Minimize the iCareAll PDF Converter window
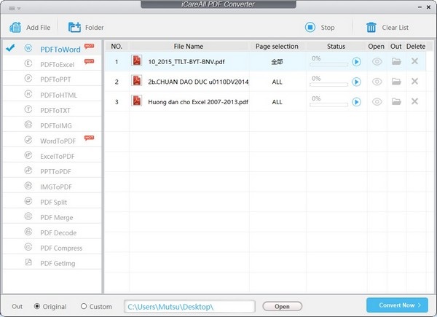The height and width of the screenshot is (317, 437). [420, 7]
